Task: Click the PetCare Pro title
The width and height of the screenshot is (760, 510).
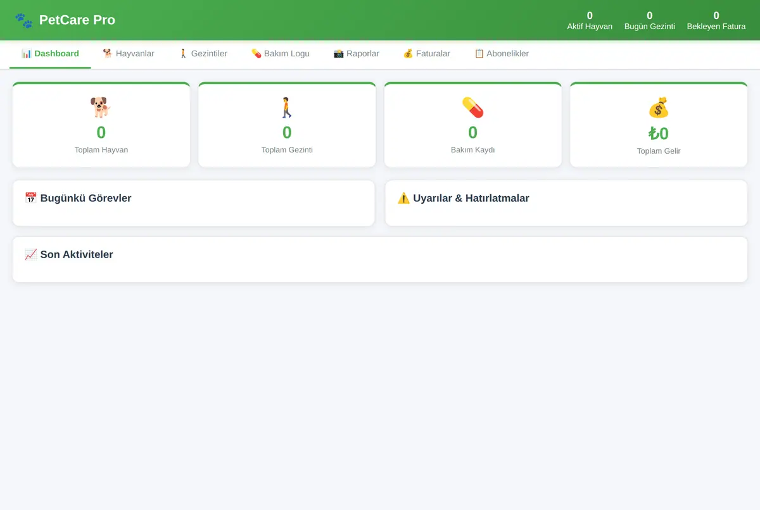Action: (x=77, y=20)
